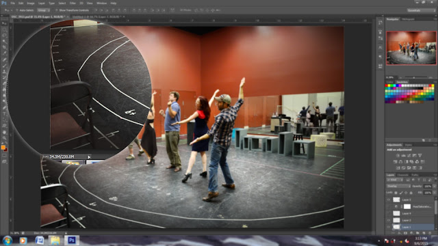Click the orange foreground color swatch
This screenshot has width=438, height=246.
(3, 148)
